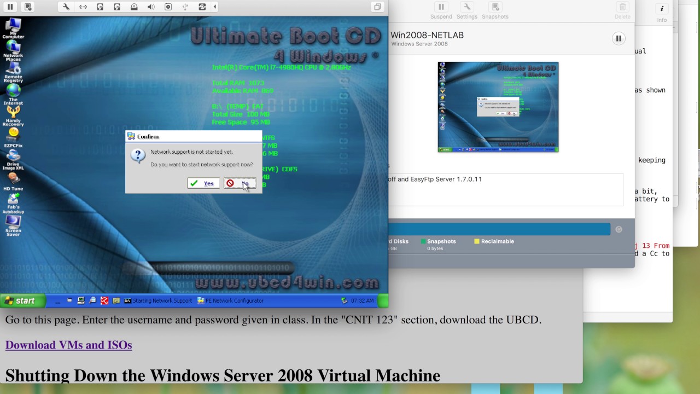Open VM settings via the wrench toolbar icon
The width and height of the screenshot is (700, 394).
coord(66,7)
